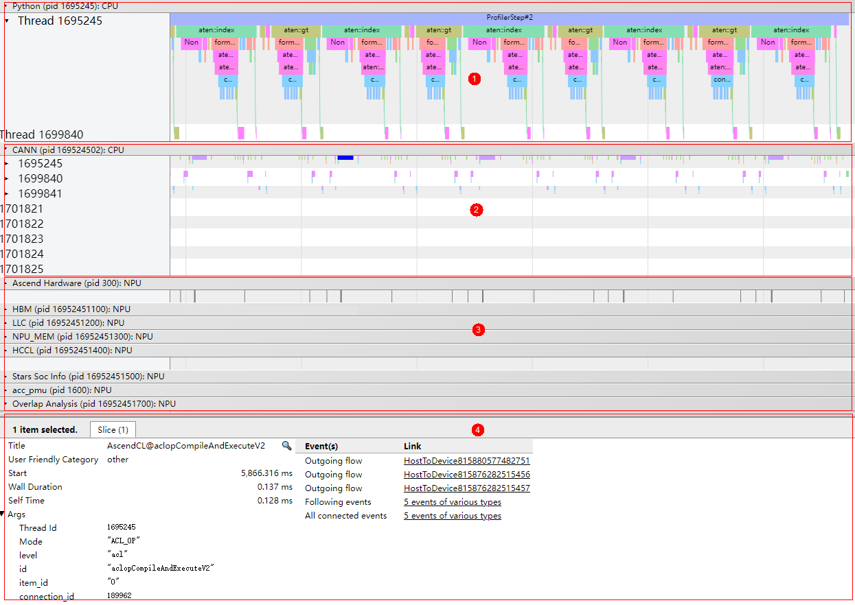Click the Mode value "ACL_OP"
The image size is (855, 605).
point(123,541)
